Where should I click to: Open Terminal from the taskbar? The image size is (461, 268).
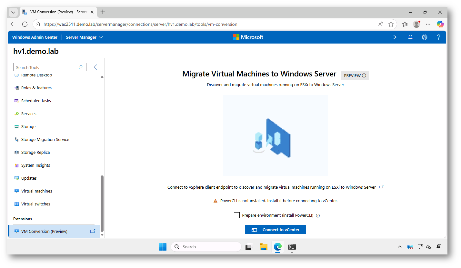(x=292, y=247)
